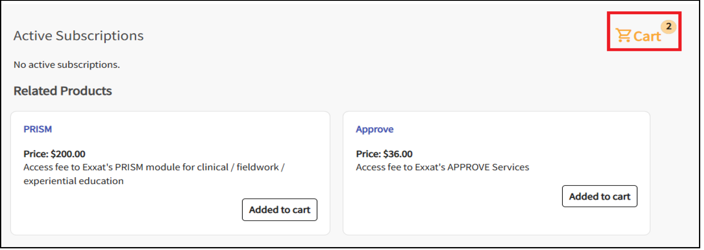Screen dimensions: 704x250
Task: Click the $200.00 PRISM price amount
Action: coord(68,154)
